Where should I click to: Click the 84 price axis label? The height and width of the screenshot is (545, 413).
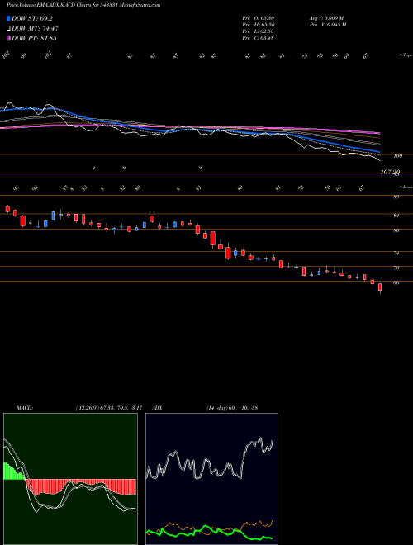click(x=396, y=216)
